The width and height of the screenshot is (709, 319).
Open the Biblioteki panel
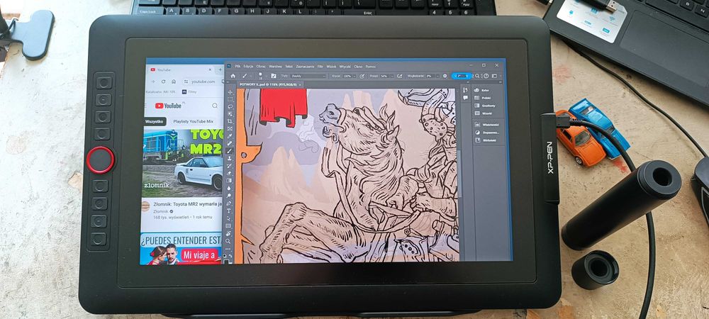click(486, 140)
